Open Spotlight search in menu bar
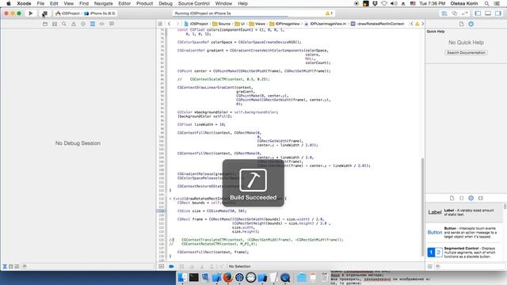 [486, 3]
